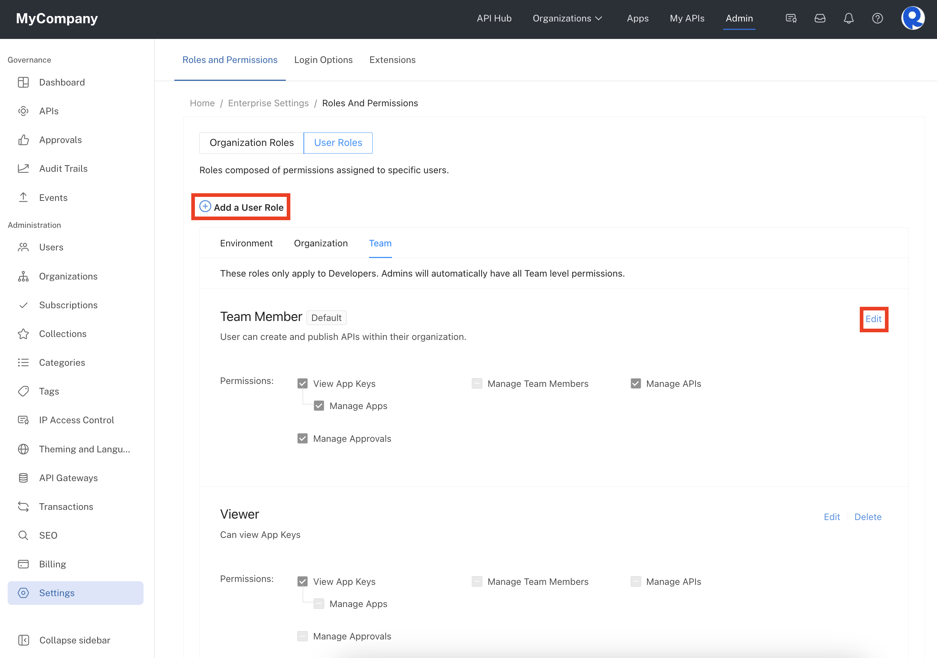This screenshot has height=658, width=937.
Task: Collapse the sidebar using Collapse sidebar
Action: (x=75, y=639)
